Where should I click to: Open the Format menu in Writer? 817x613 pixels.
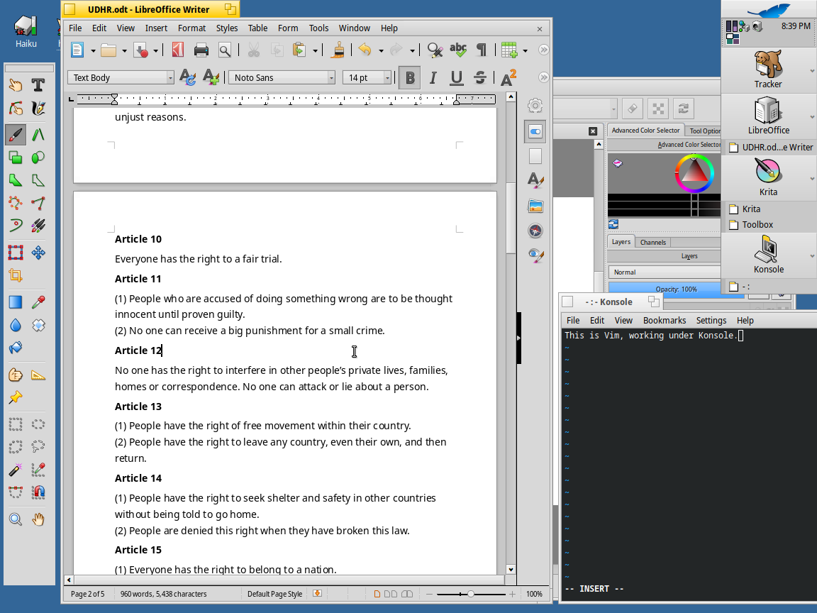click(x=191, y=28)
